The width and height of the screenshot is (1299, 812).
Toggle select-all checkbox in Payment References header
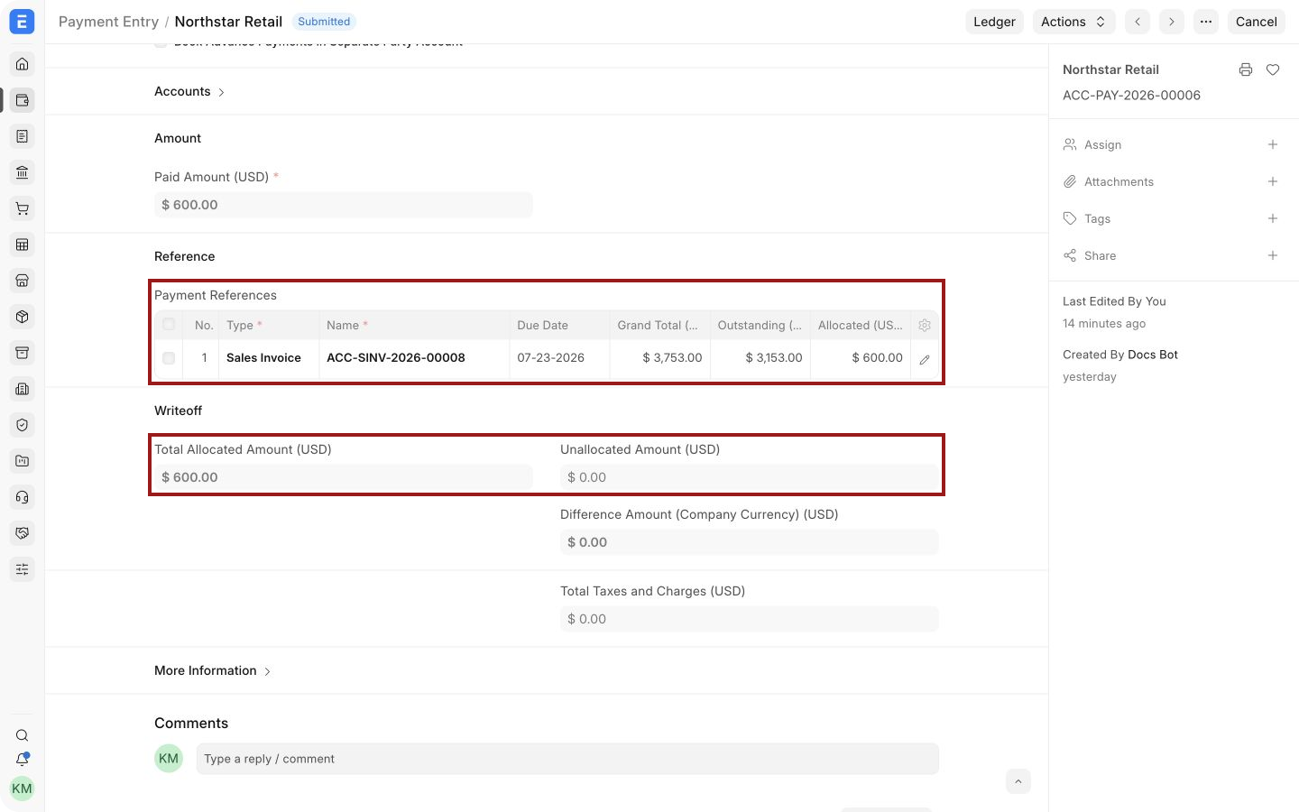169,325
